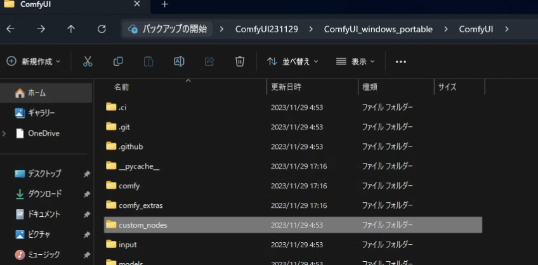Click date 2023/11/29 17:16 in __pycache__ row
This screenshot has width=538, height=265.
(299, 167)
